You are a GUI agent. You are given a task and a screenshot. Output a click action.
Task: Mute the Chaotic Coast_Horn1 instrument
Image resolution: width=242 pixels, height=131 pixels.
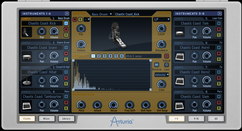pos(219,53)
